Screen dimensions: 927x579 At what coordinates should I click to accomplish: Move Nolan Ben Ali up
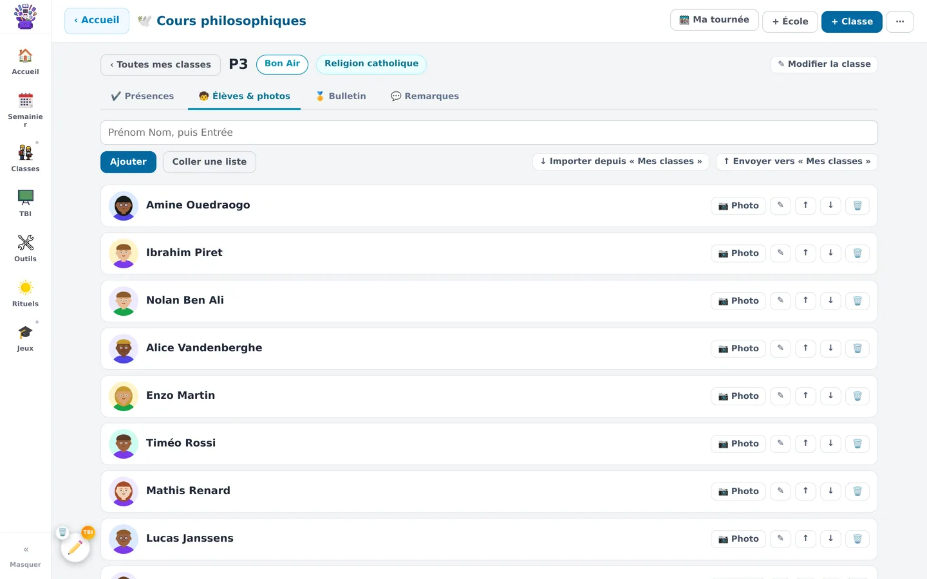tap(805, 301)
